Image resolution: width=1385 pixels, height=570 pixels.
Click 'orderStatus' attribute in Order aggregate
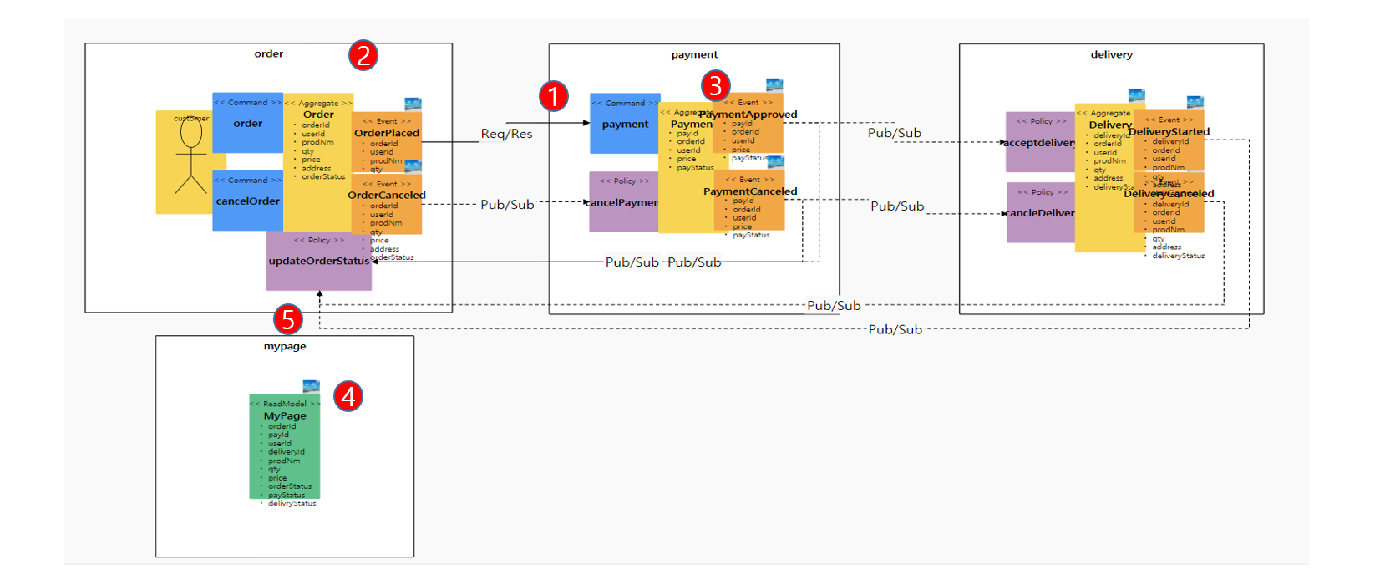click(x=323, y=176)
